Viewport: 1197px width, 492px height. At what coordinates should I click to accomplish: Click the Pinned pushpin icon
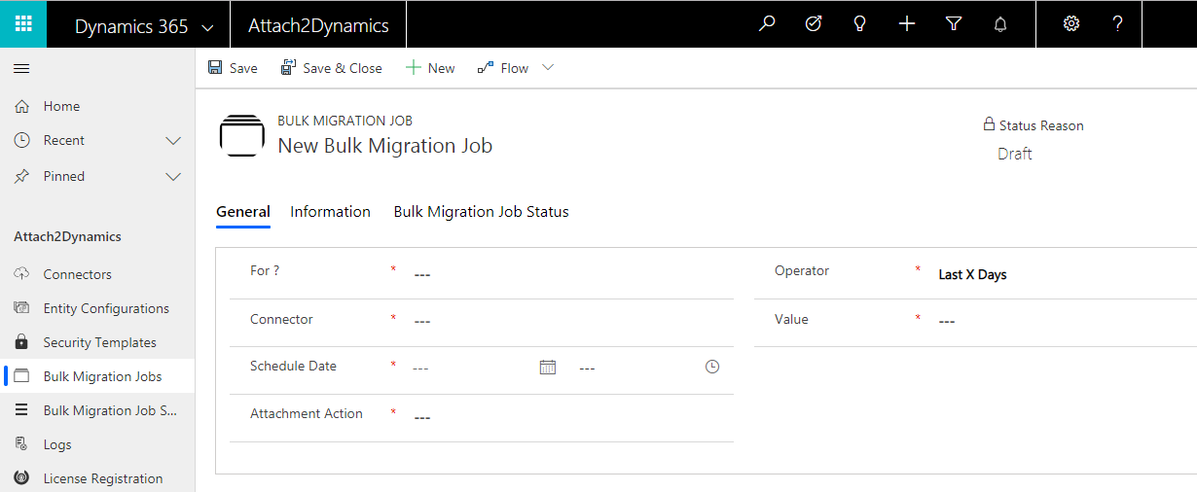(21, 176)
